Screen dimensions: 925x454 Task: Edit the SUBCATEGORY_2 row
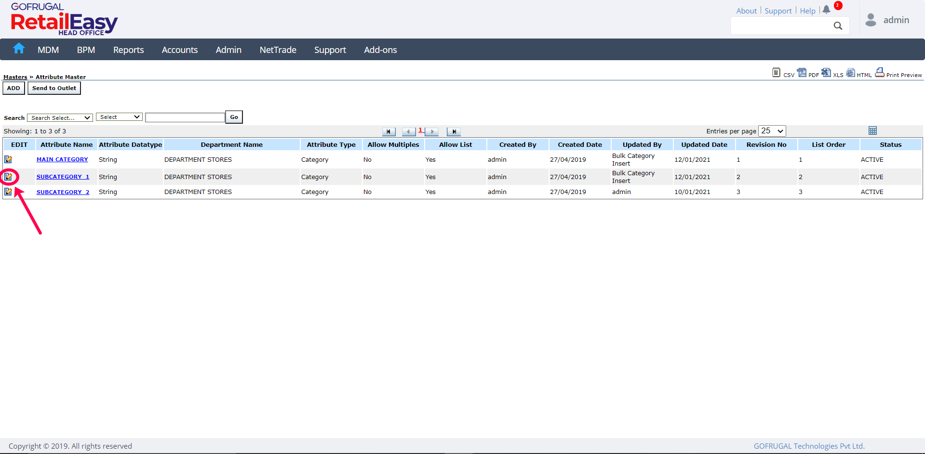pyautogui.click(x=8, y=192)
